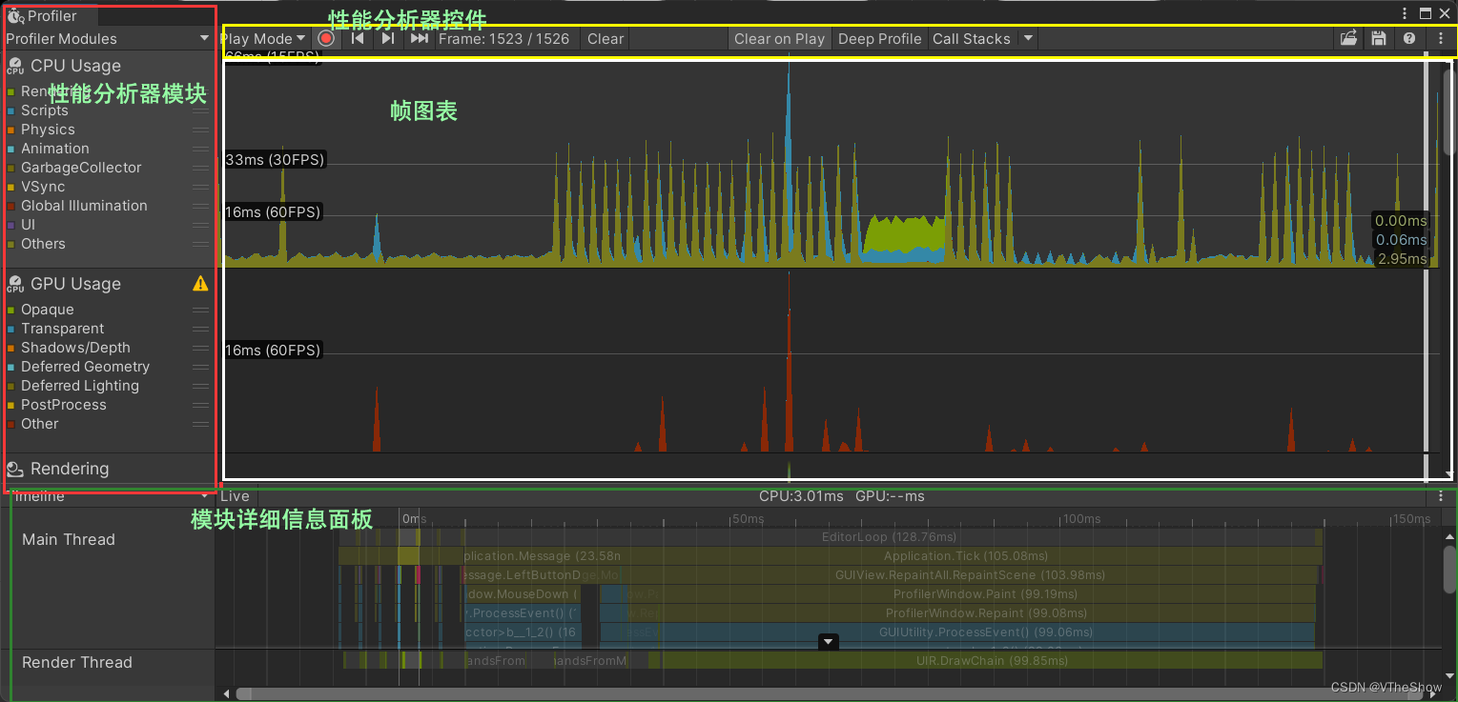Click the previous frame arrow icon
1458x702 pixels.
click(x=358, y=38)
